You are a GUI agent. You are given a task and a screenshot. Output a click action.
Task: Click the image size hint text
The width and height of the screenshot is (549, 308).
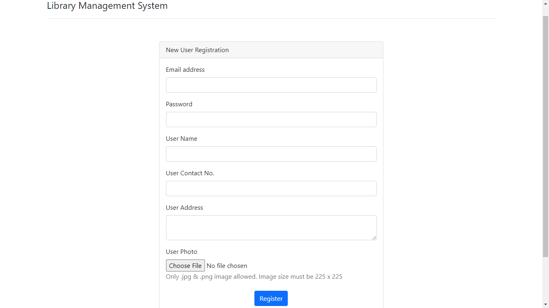(254, 277)
